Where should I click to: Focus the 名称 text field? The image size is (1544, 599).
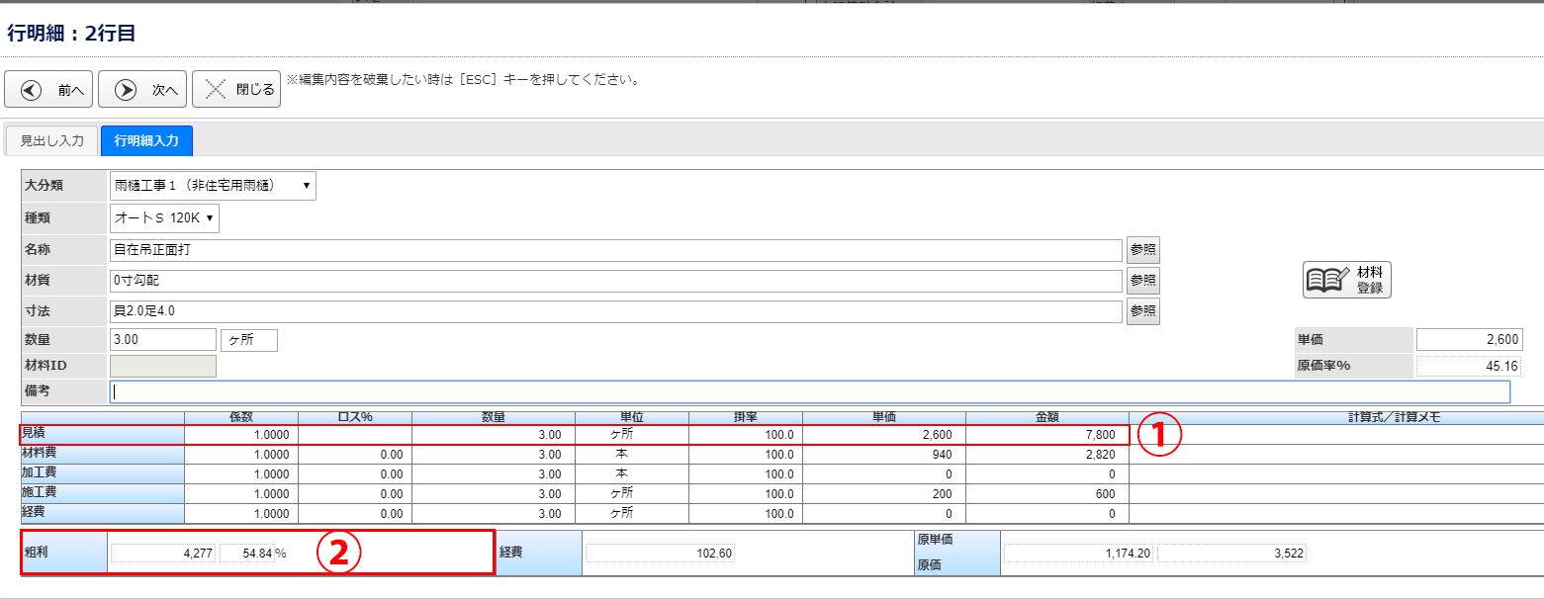615,250
